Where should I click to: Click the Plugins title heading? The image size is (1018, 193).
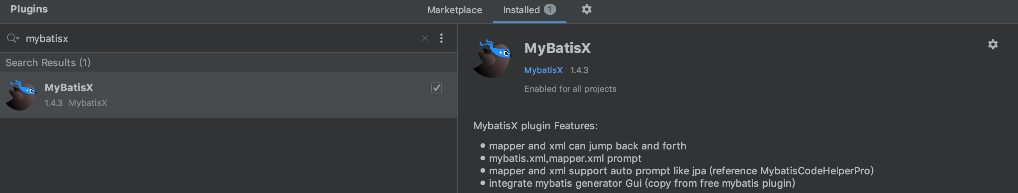(x=29, y=9)
